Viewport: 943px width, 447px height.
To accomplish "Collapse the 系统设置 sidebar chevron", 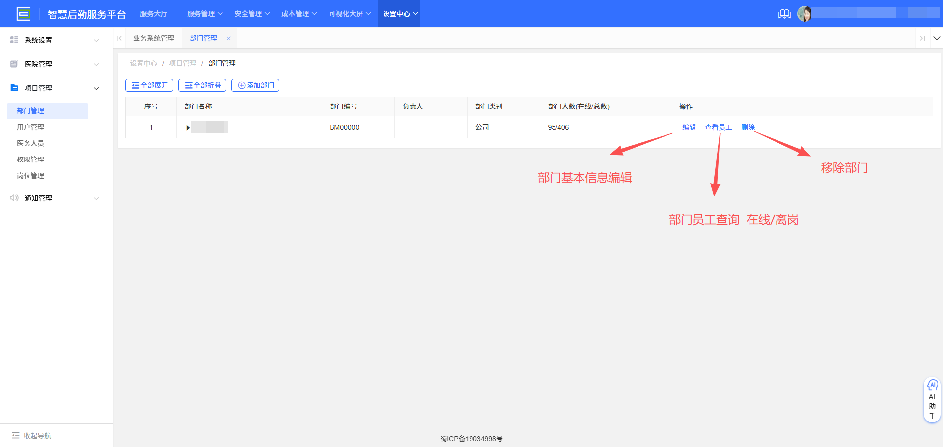I will 96,40.
